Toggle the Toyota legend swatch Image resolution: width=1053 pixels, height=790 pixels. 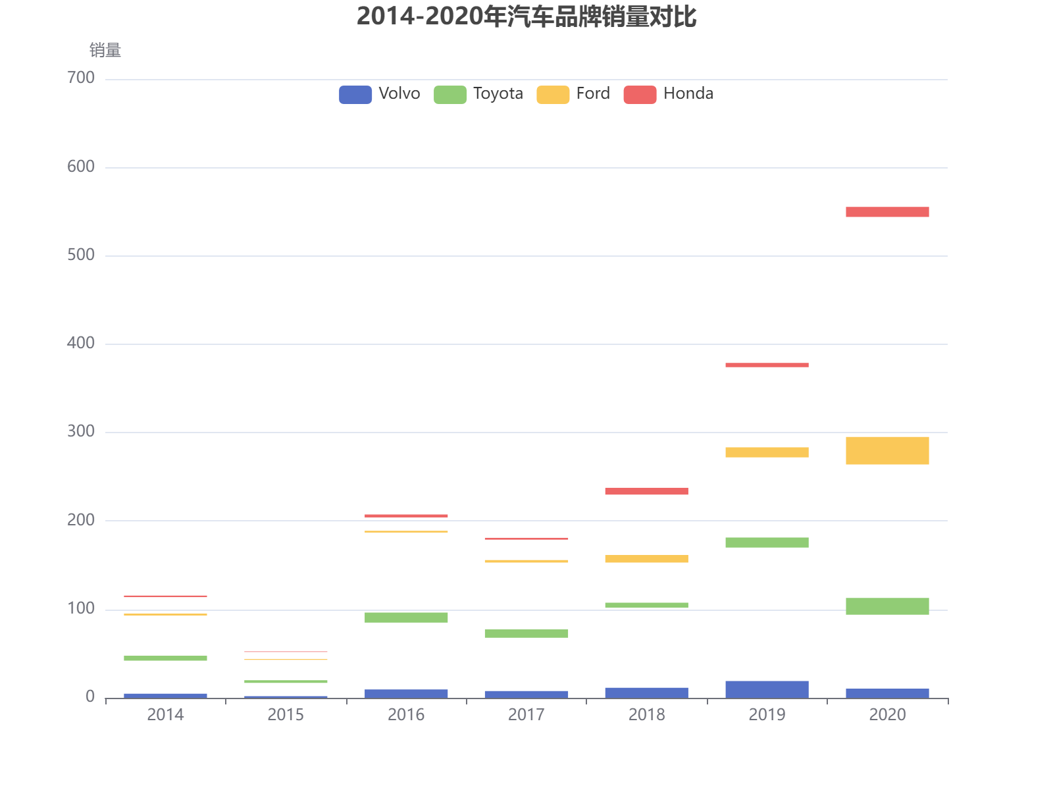pyautogui.click(x=450, y=95)
